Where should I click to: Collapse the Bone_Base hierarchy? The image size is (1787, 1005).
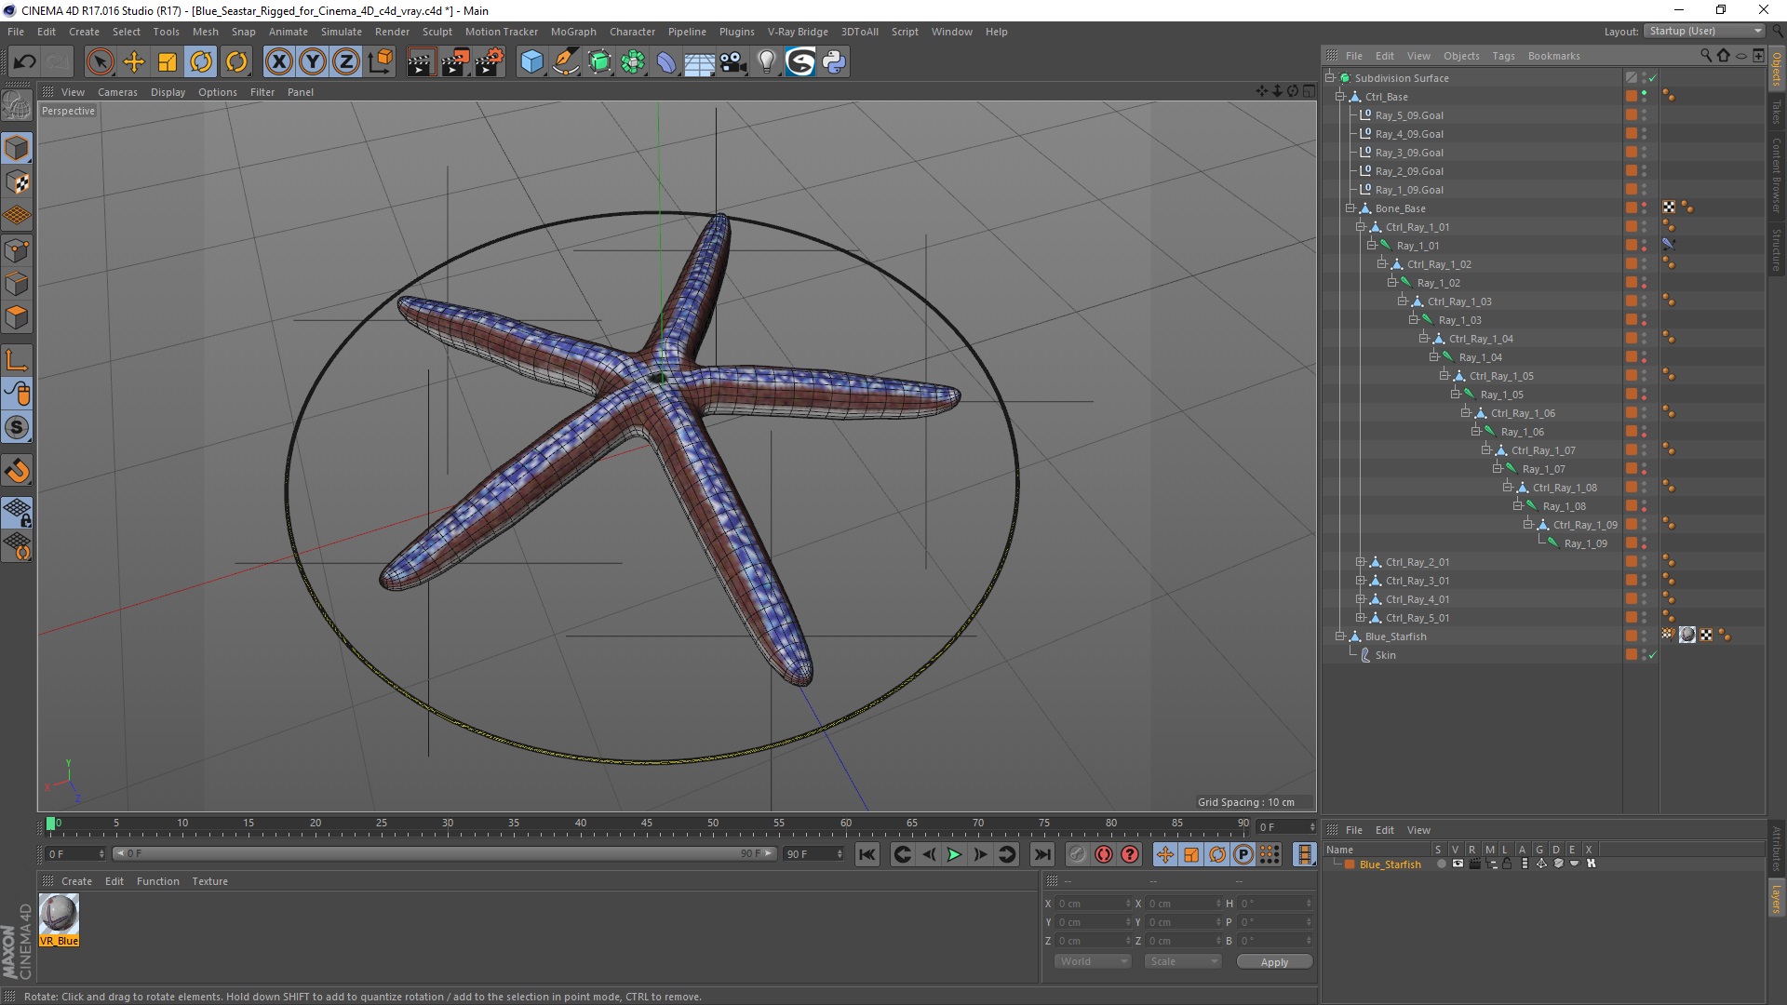[1350, 208]
